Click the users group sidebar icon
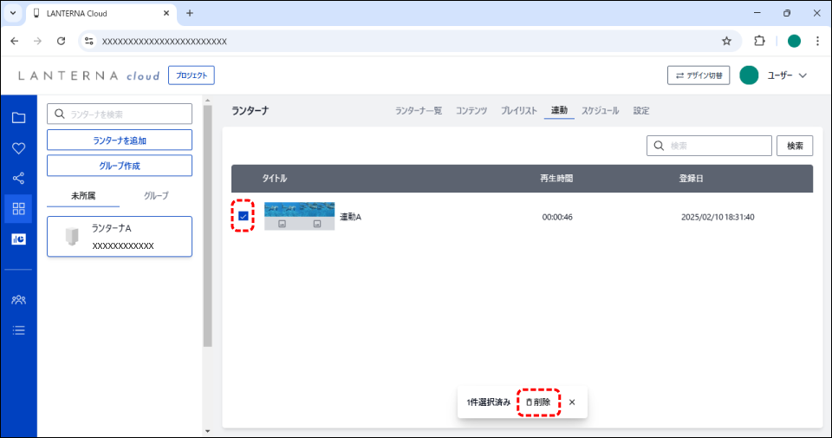The image size is (832, 438). point(18,299)
